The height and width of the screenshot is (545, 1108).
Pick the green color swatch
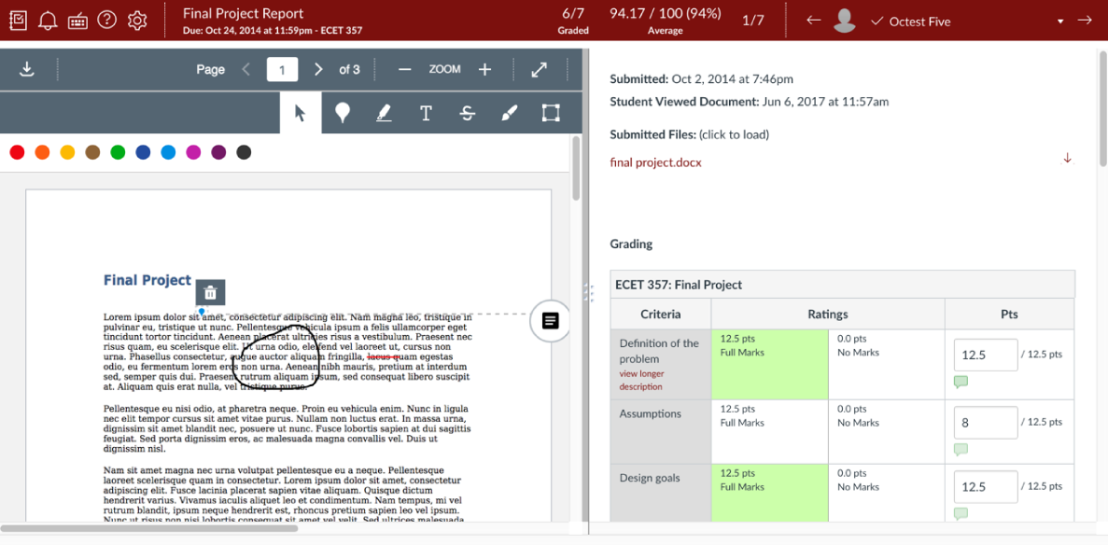[x=118, y=152]
